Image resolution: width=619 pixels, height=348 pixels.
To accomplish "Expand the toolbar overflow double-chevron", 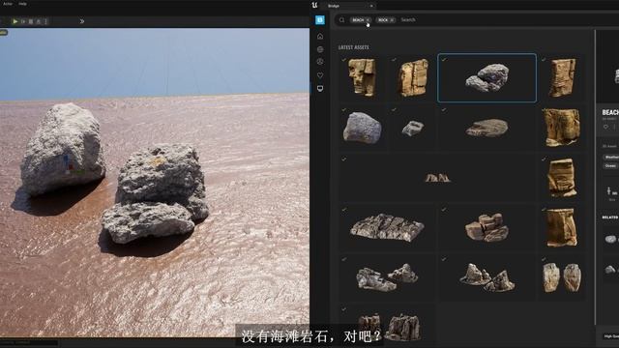I will pos(81,21).
